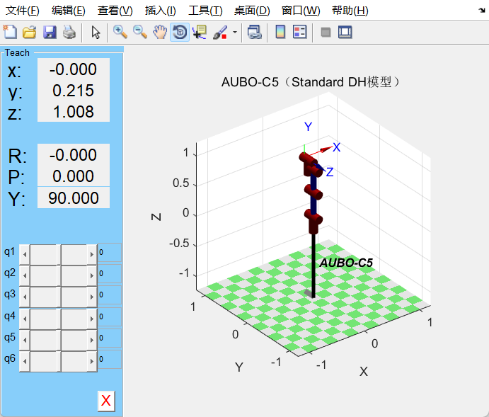
Task: Click the q5 slider right arrow
Action: pyautogui.click(x=92, y=340)
